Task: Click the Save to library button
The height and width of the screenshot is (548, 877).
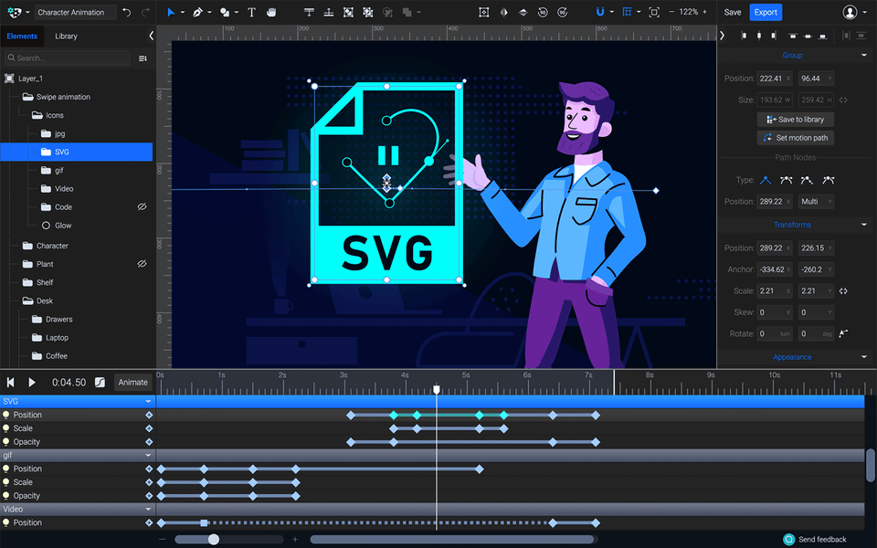Action: [795, 119]
